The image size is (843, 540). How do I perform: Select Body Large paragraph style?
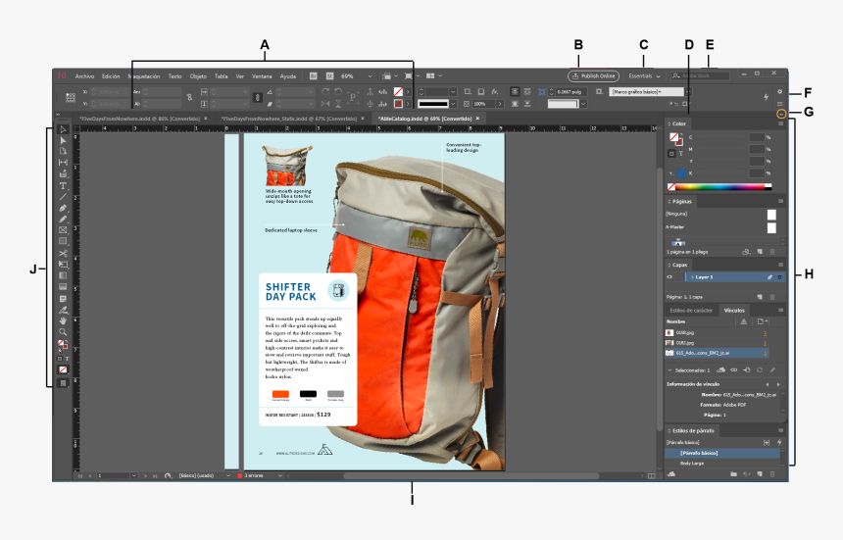tap(722, 464)
